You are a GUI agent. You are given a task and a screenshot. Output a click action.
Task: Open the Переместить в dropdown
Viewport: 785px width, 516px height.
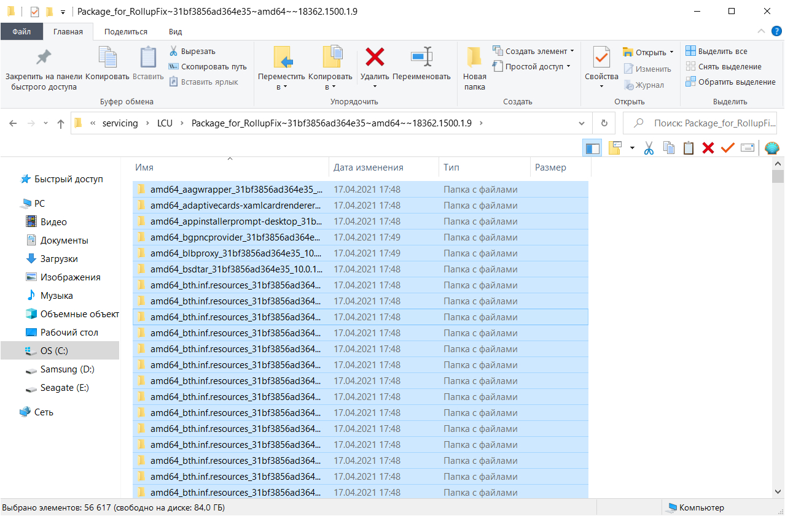[x=281, y=81]
